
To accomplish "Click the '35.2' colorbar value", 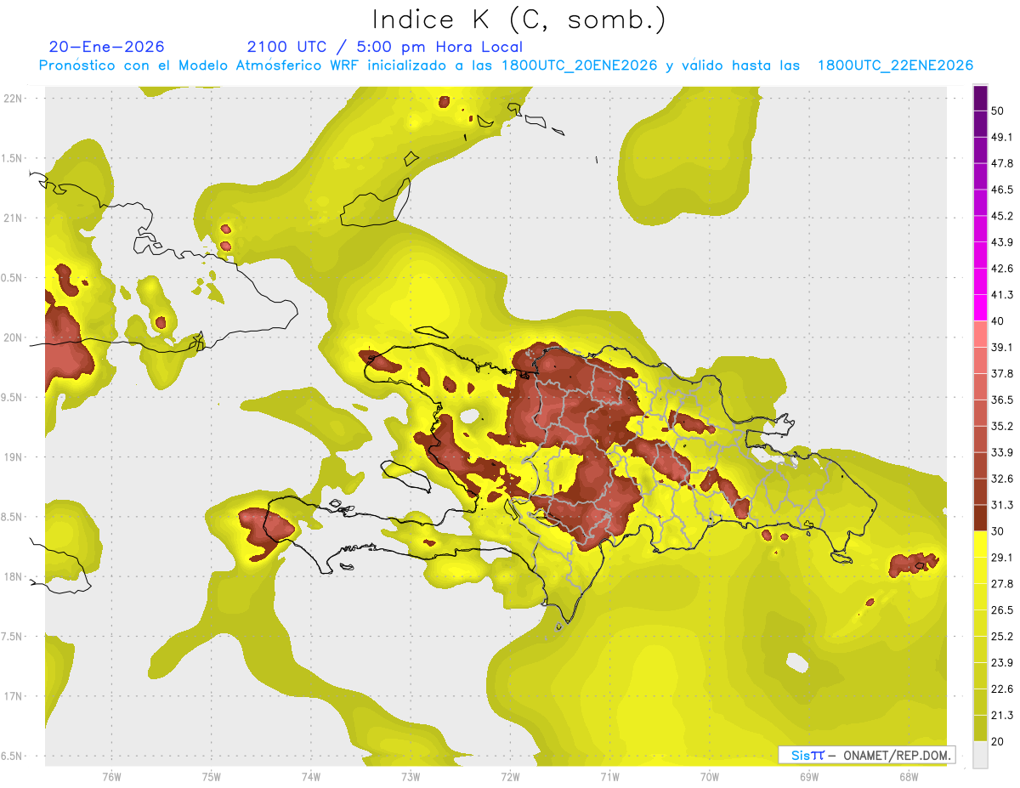I will tap(1002, 426).
